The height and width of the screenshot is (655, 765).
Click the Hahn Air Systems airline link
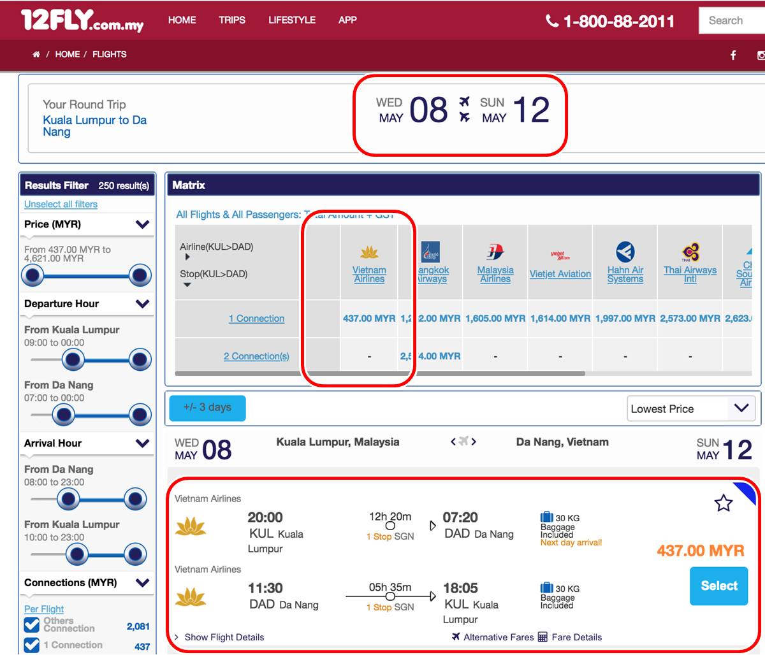[625, 275]
